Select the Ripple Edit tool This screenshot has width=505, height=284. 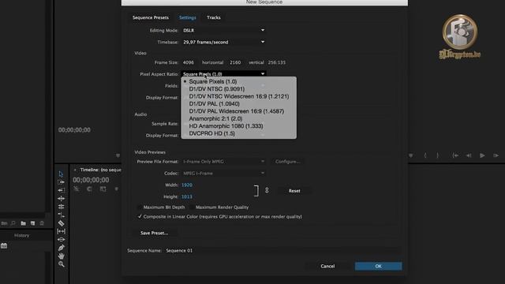pyautogui.click(x=61, y=199)
